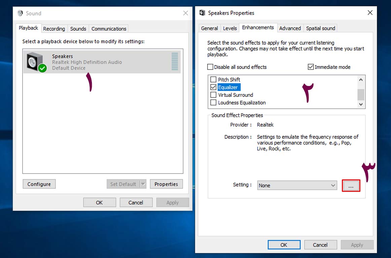
Task: Open the equalizer Setting dropdown
Action: coord(297,185)
